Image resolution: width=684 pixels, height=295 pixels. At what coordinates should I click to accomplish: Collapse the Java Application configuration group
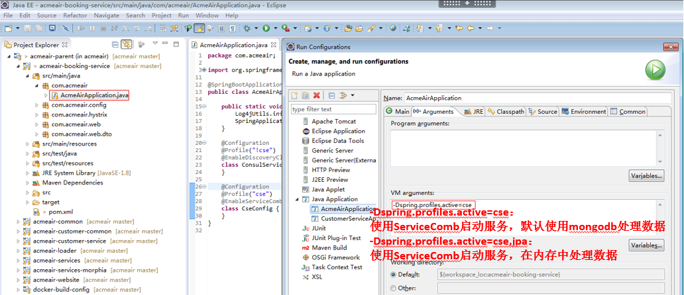296,199
